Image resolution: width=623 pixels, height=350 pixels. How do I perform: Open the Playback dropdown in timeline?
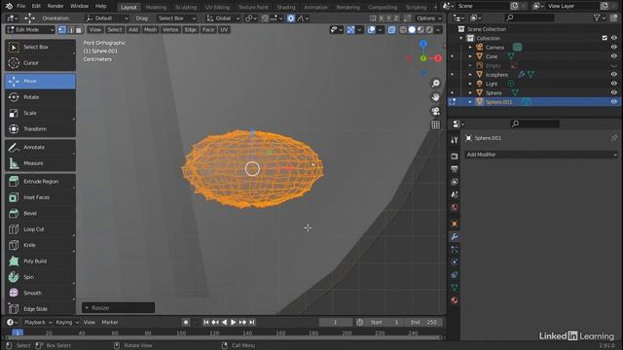38,322
